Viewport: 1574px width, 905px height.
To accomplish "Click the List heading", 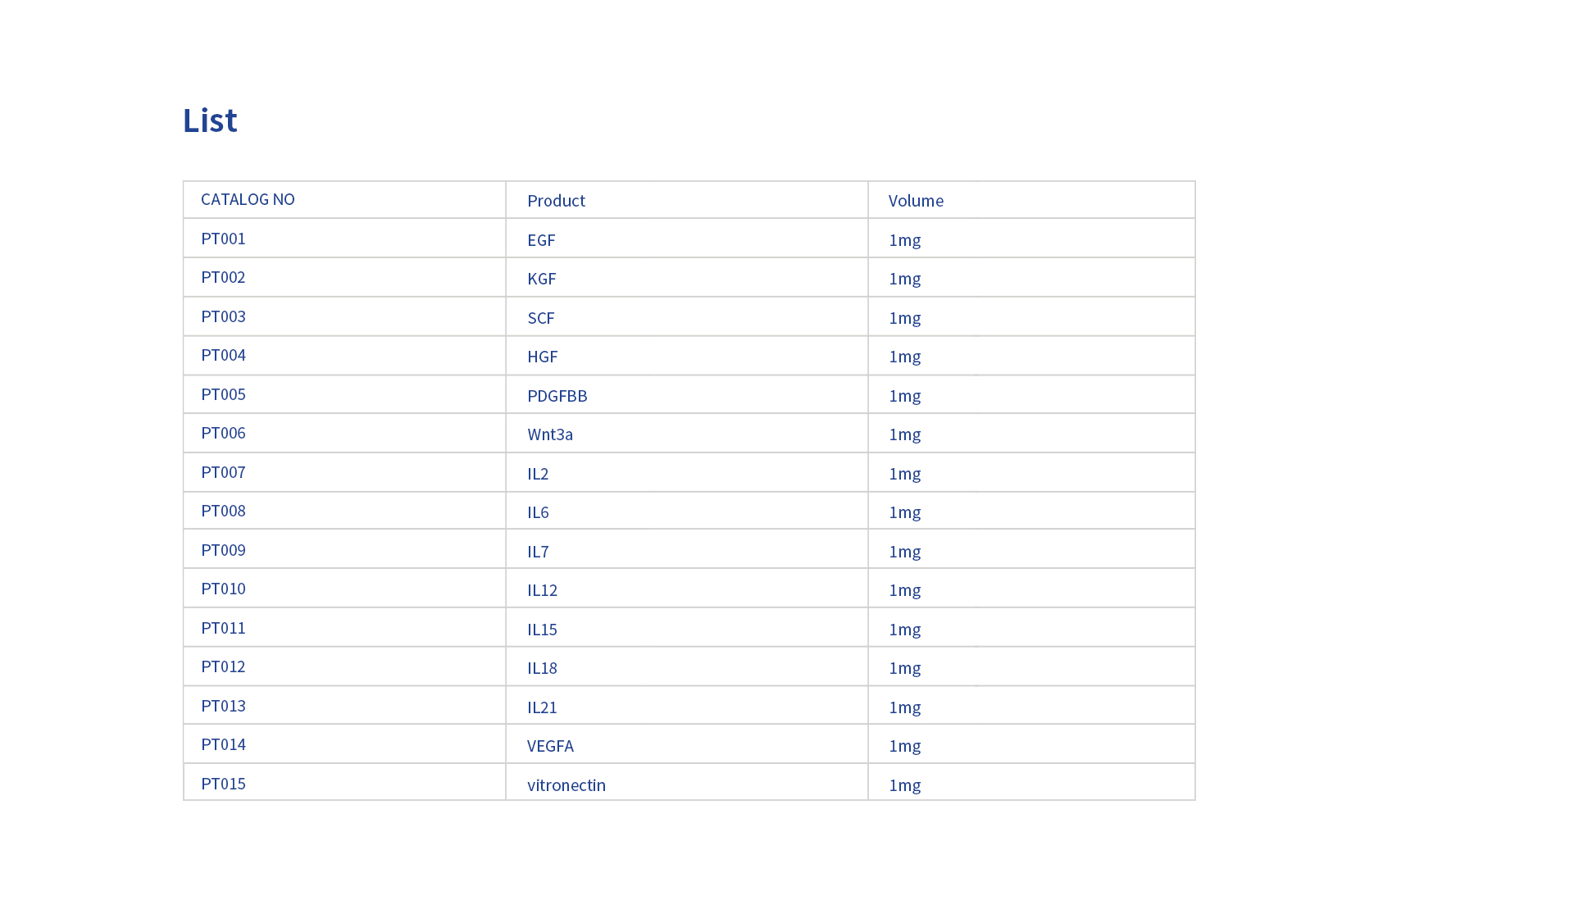I will [x=210, y=121].
